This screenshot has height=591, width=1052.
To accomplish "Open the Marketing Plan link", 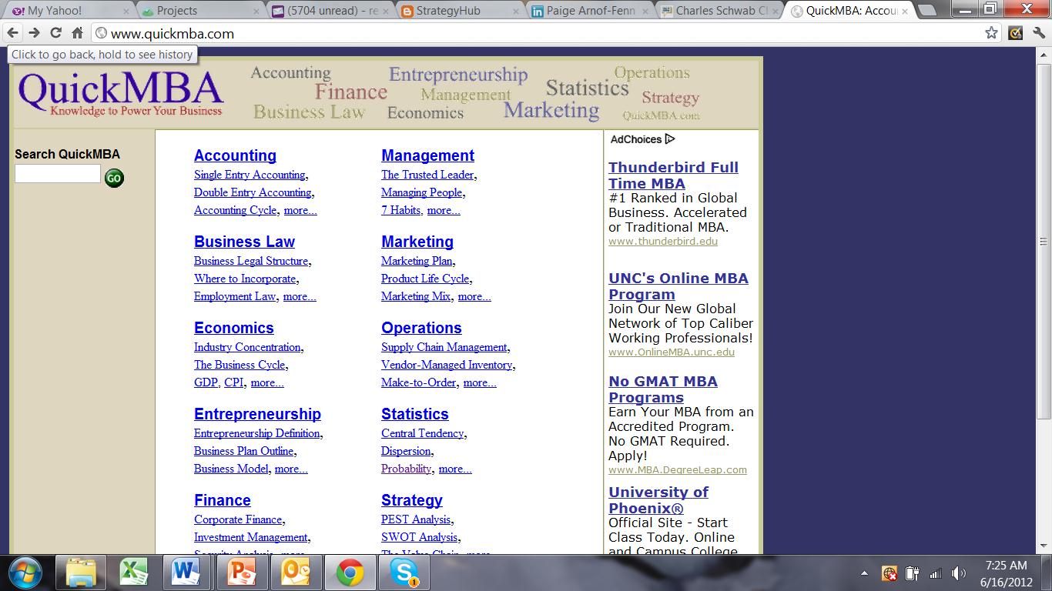I will [416, 261].
